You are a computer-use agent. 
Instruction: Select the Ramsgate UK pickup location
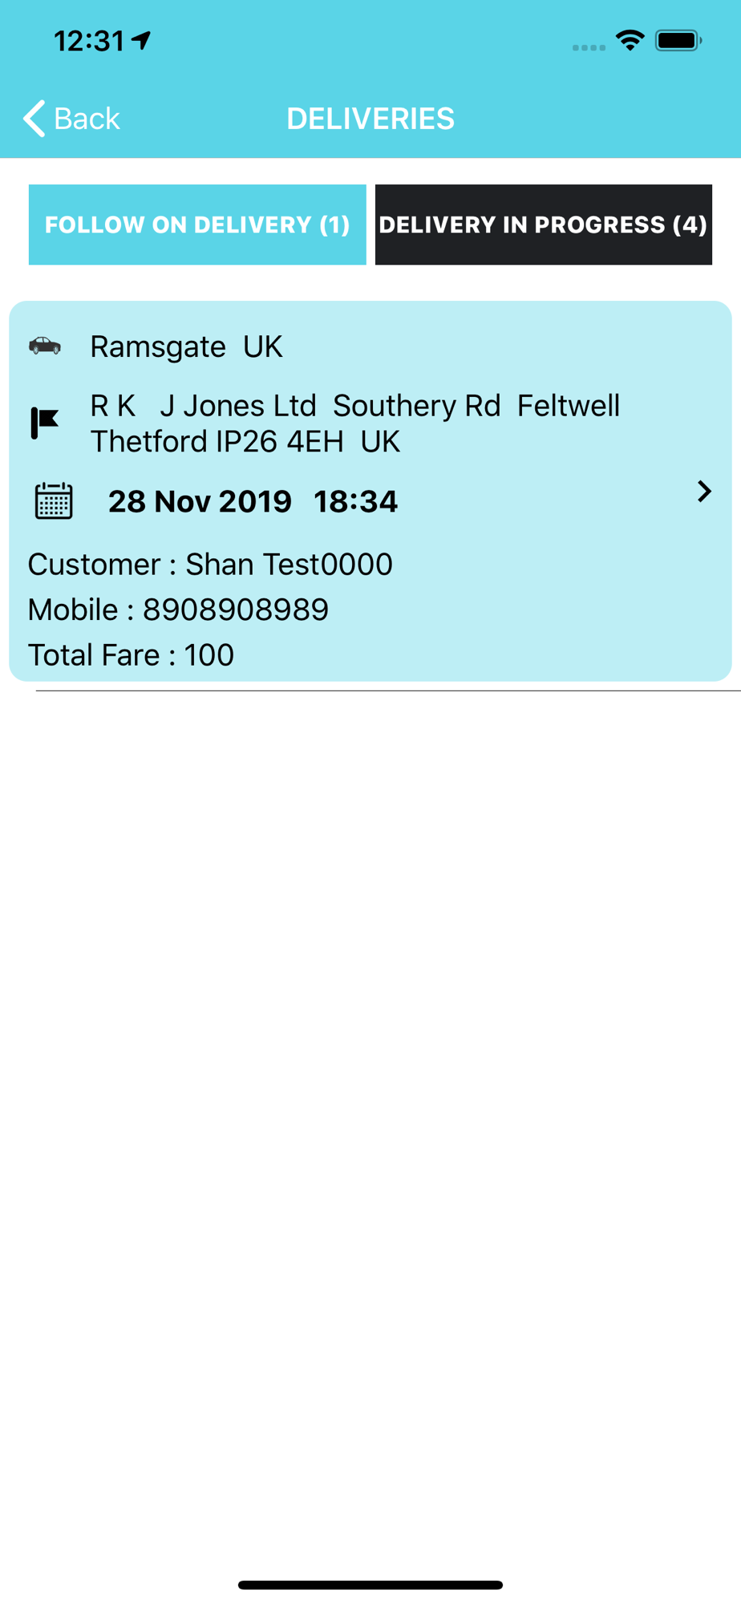click(186, 346)
